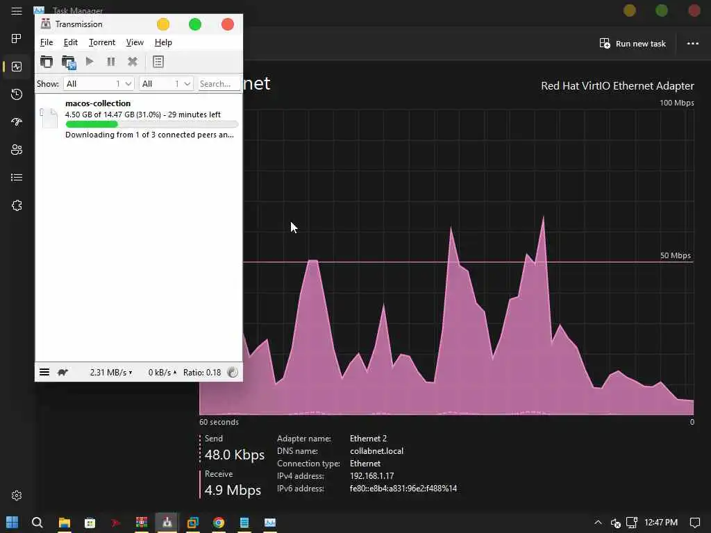This screenshot has height=533, width=711.
Task: Open the File menu in Transmission
Action: (47, 42)
